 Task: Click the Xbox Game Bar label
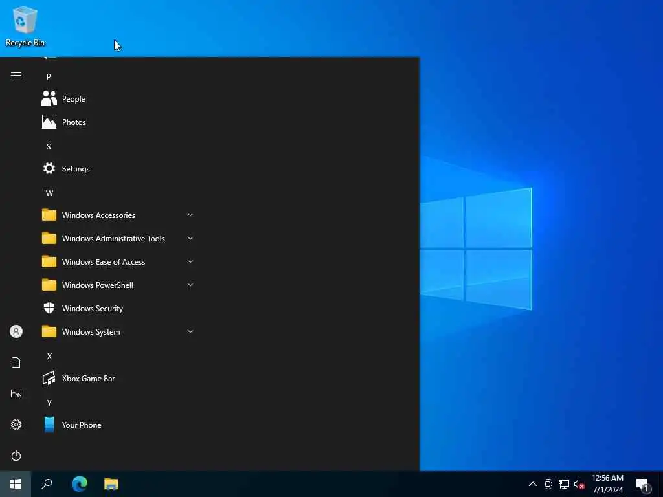pos(88,378)
